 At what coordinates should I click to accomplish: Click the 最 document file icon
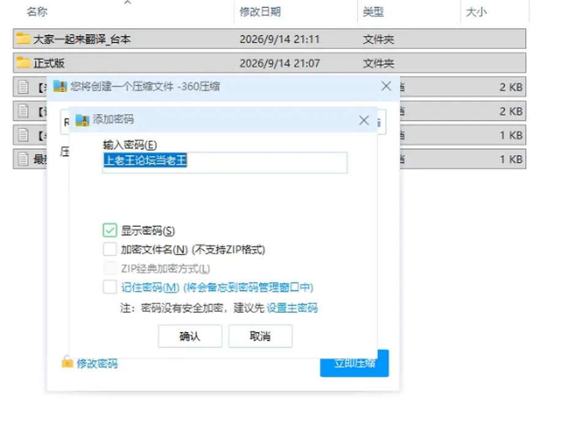(23, 159)
